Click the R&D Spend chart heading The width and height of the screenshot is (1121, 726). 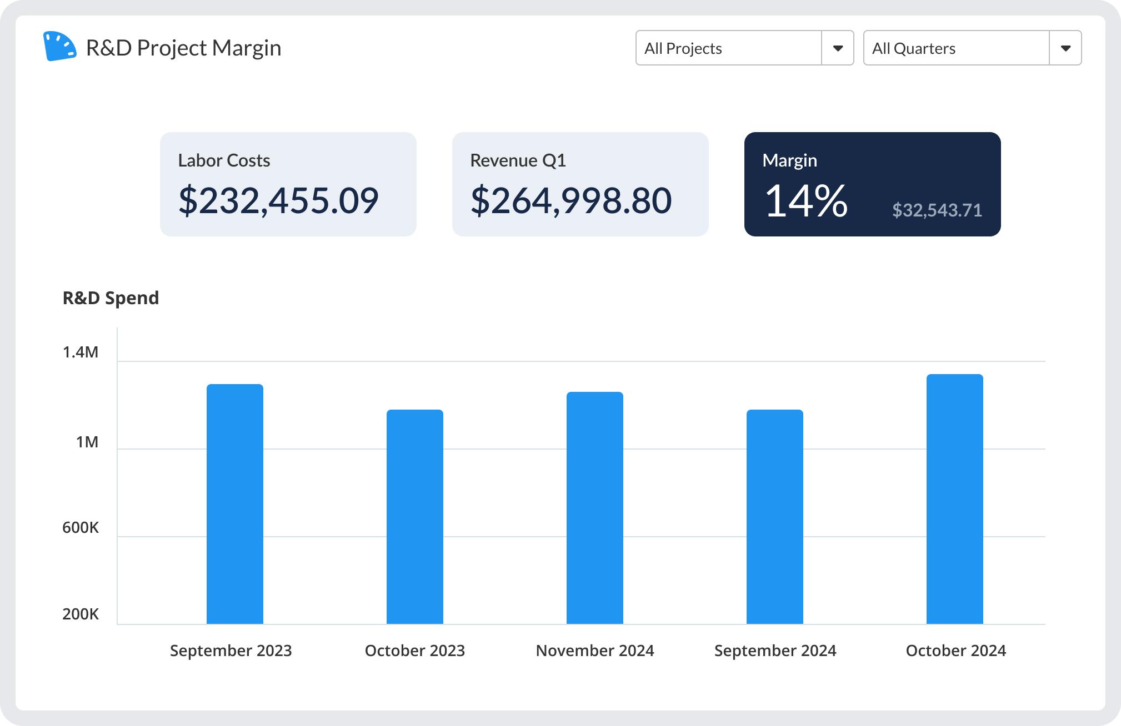click(111, 298)
